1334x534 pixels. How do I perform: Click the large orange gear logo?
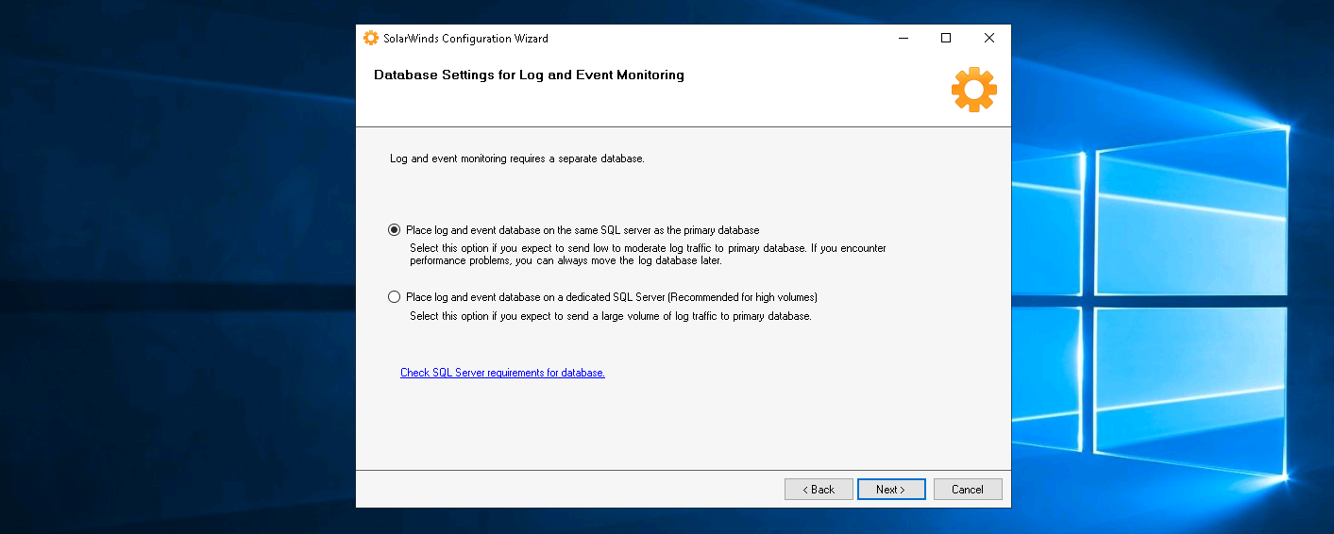[973, 91]
